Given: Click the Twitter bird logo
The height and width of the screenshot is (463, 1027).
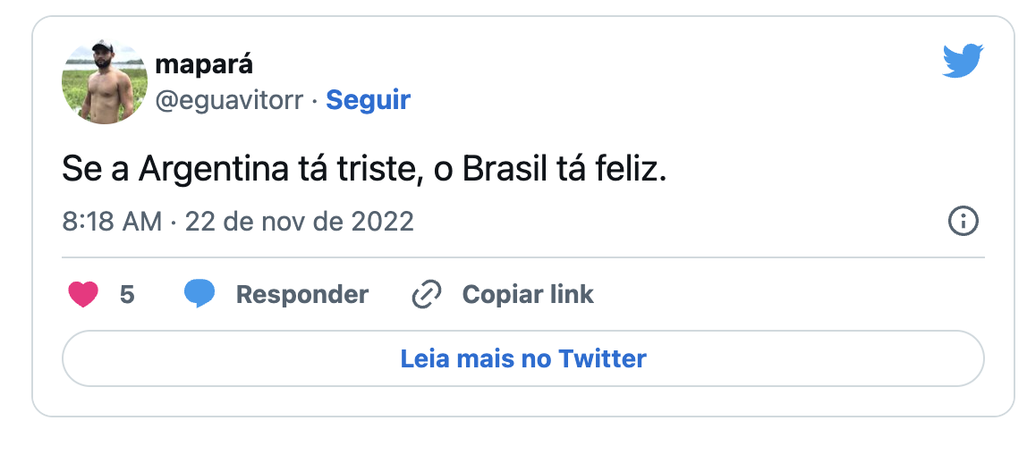Looking at the screenshot, I should [963, 61].
